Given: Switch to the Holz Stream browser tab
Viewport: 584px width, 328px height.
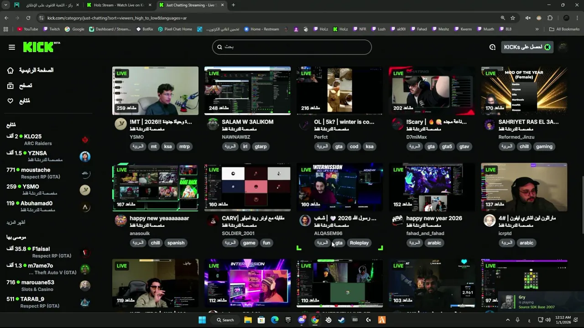Looking at the screenshot, I should [x=119, y=5].
